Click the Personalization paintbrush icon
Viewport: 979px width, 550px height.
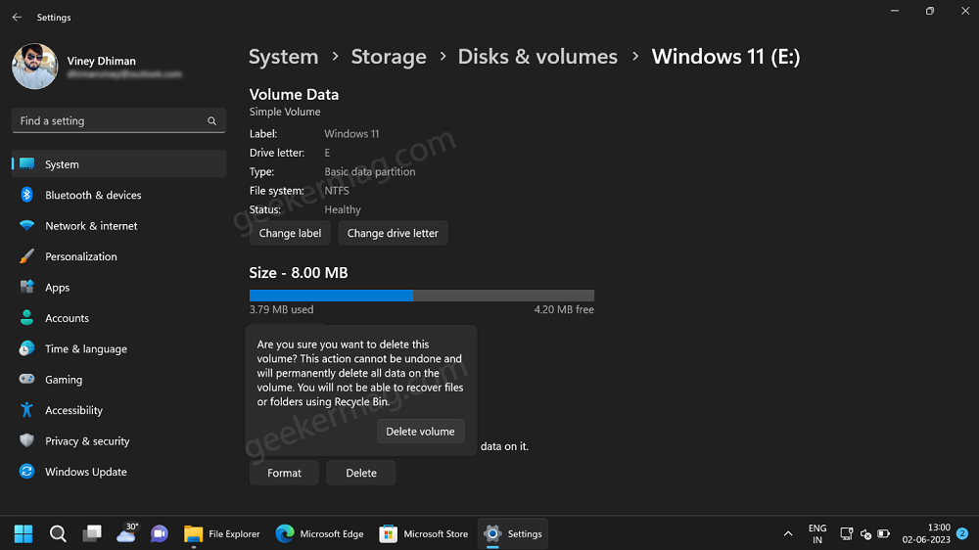[x=26, y=256]
